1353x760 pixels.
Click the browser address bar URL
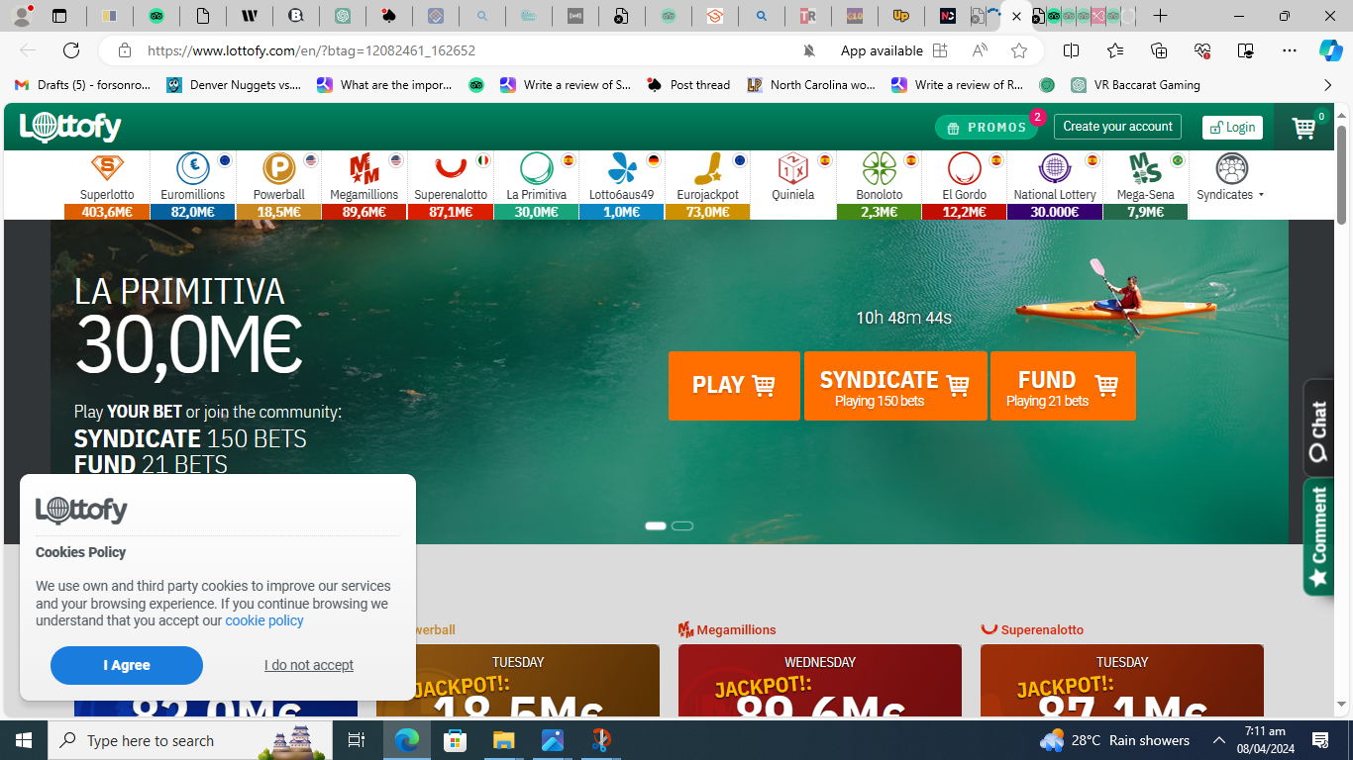(x=311, y=50)
